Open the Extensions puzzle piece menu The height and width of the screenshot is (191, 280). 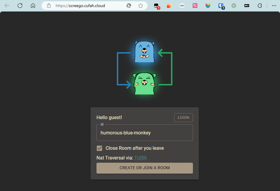click(260, 6)
